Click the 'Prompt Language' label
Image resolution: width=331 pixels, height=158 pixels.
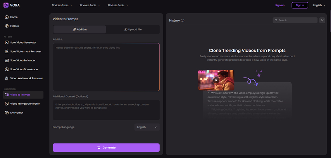[64, 127]
